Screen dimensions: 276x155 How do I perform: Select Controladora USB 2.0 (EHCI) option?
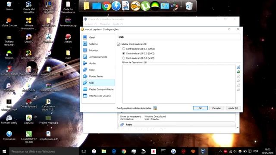(x=124, y=53)
